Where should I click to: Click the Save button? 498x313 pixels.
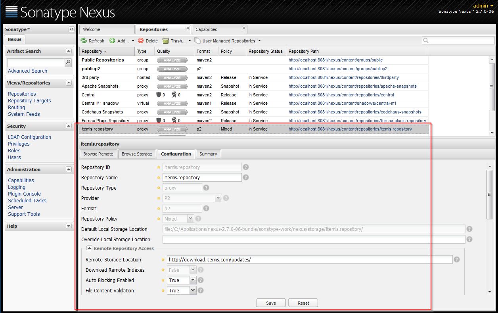point(271,303)
